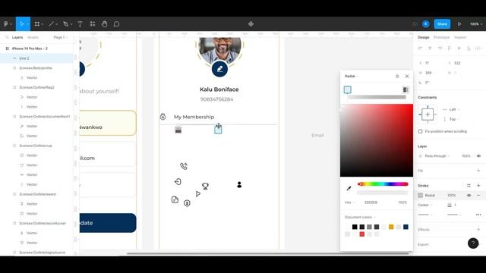Viewport: 486px width, 273px height.
Task: Switch to the Layers tab
Action: (17, 37)
